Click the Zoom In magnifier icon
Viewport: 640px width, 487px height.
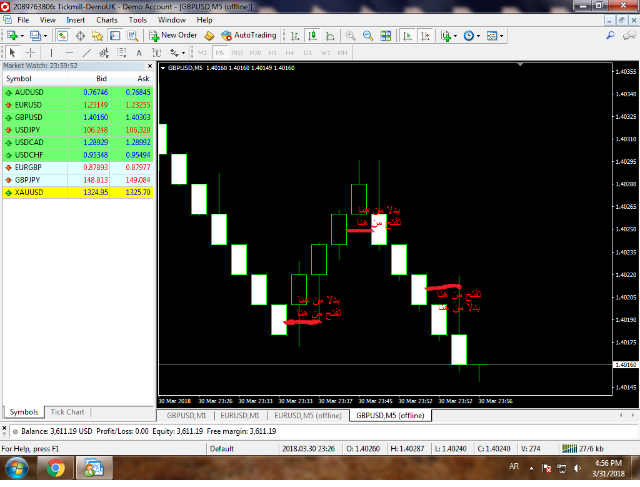(351, 36)
